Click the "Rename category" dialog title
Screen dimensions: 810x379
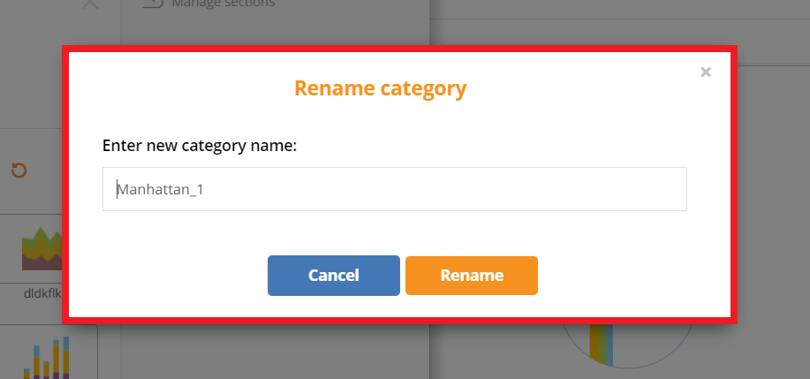click(380, 88)
